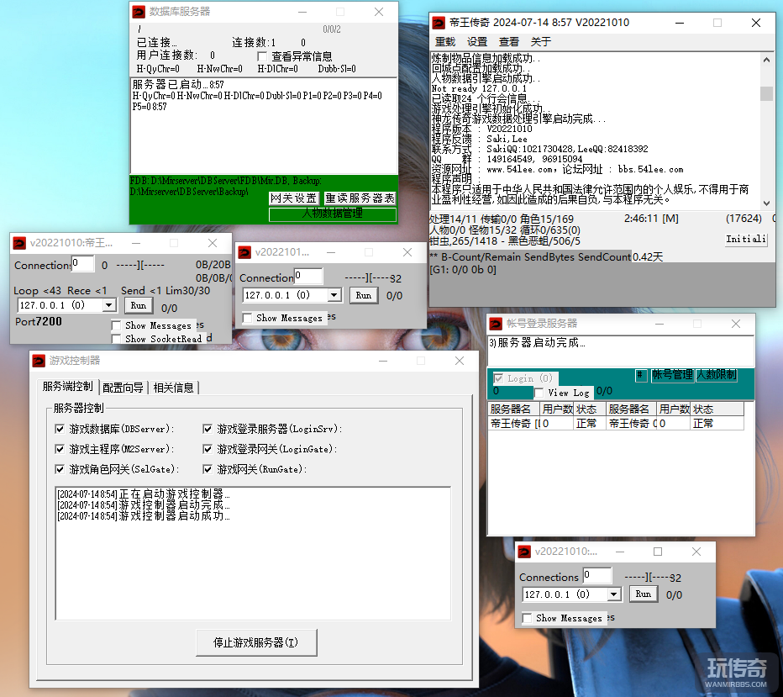Image resolution: width=783 pixels, height=697 pixels.
Task: Click Port7200 label
Action: 39,322
